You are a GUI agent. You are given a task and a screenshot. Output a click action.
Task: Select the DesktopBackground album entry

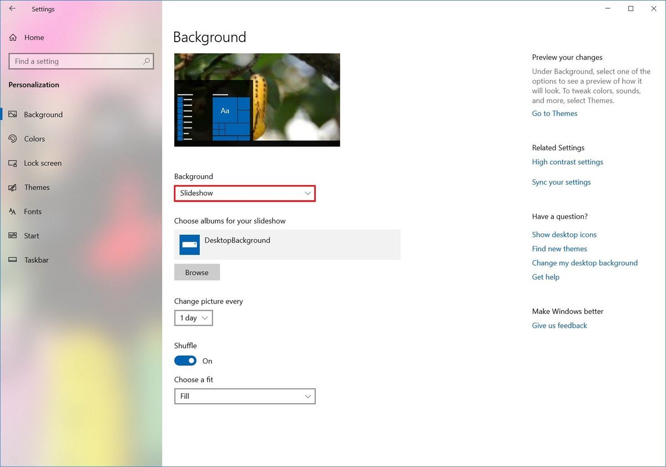point(287,245)
